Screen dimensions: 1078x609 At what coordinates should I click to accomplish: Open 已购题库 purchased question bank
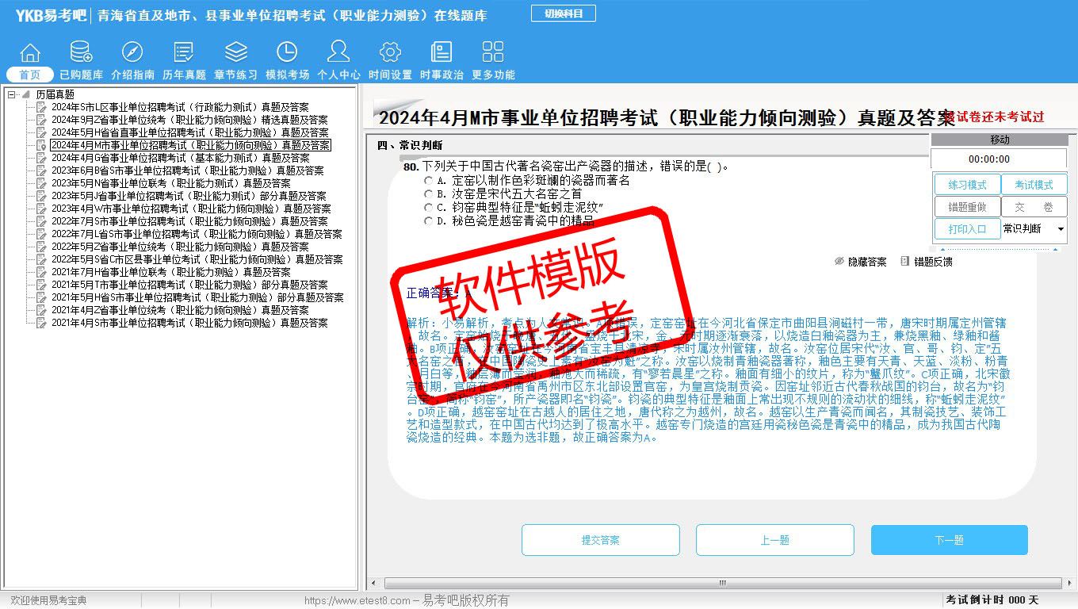81,54
